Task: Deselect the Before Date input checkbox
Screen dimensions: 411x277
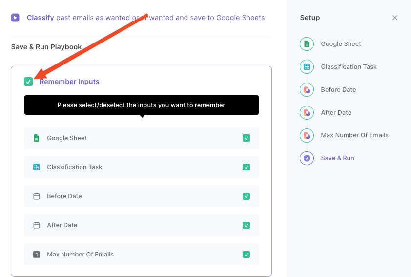Action: (246, 196)
